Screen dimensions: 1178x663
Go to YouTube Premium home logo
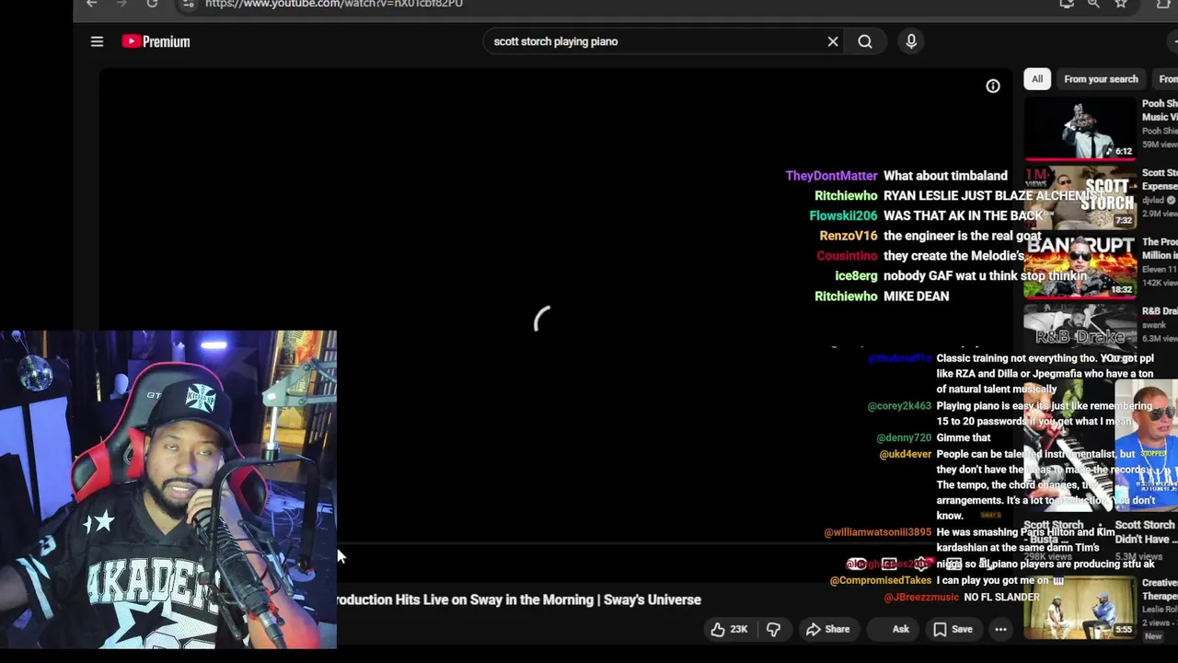click(x=156, y=41)
